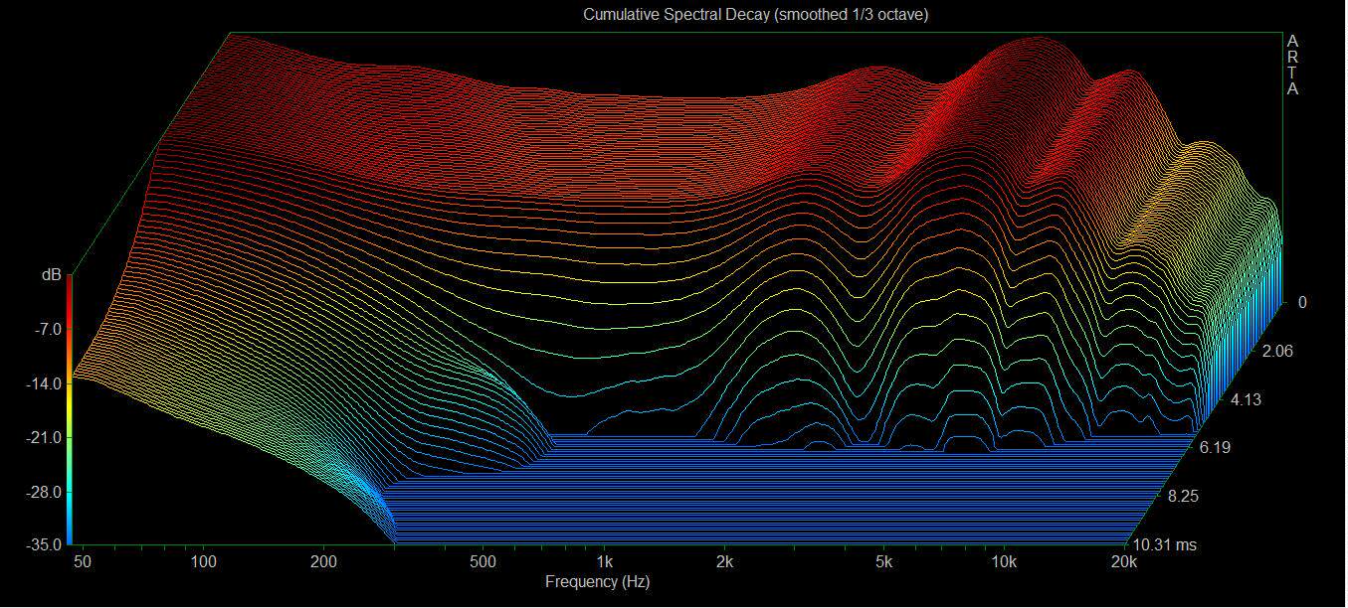This screenshot has height=608, width=1348.
Task: Click the Frequency (Hz) axis title
Action: [x=597, y=582]
